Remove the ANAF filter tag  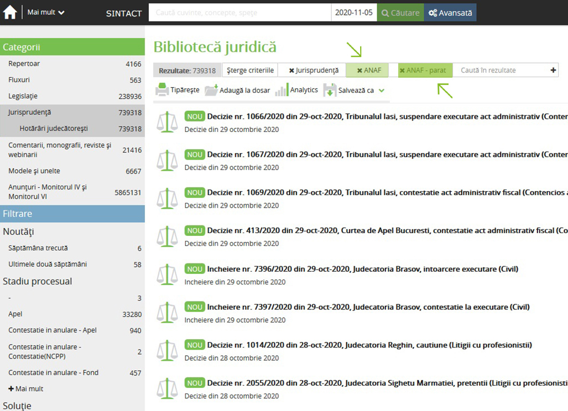coord(359,71)
